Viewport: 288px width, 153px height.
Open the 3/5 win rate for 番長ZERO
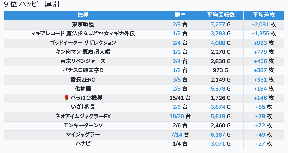[x=177, y=80]
